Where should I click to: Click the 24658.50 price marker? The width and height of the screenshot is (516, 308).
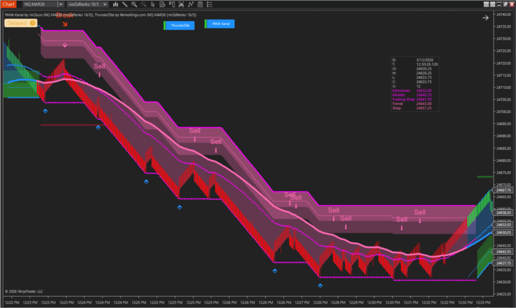click(x=503, y=213)
